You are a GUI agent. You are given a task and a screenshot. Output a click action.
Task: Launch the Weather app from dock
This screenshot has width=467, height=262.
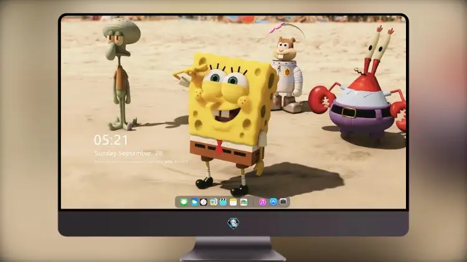point(194,202)
